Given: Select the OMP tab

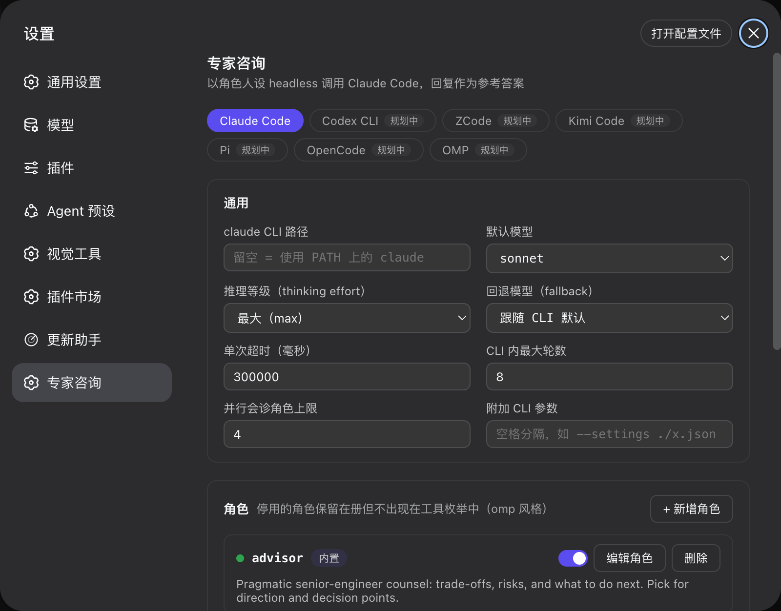Looking at the screenshot, I should pyautogui.click(x=478, y=150).
